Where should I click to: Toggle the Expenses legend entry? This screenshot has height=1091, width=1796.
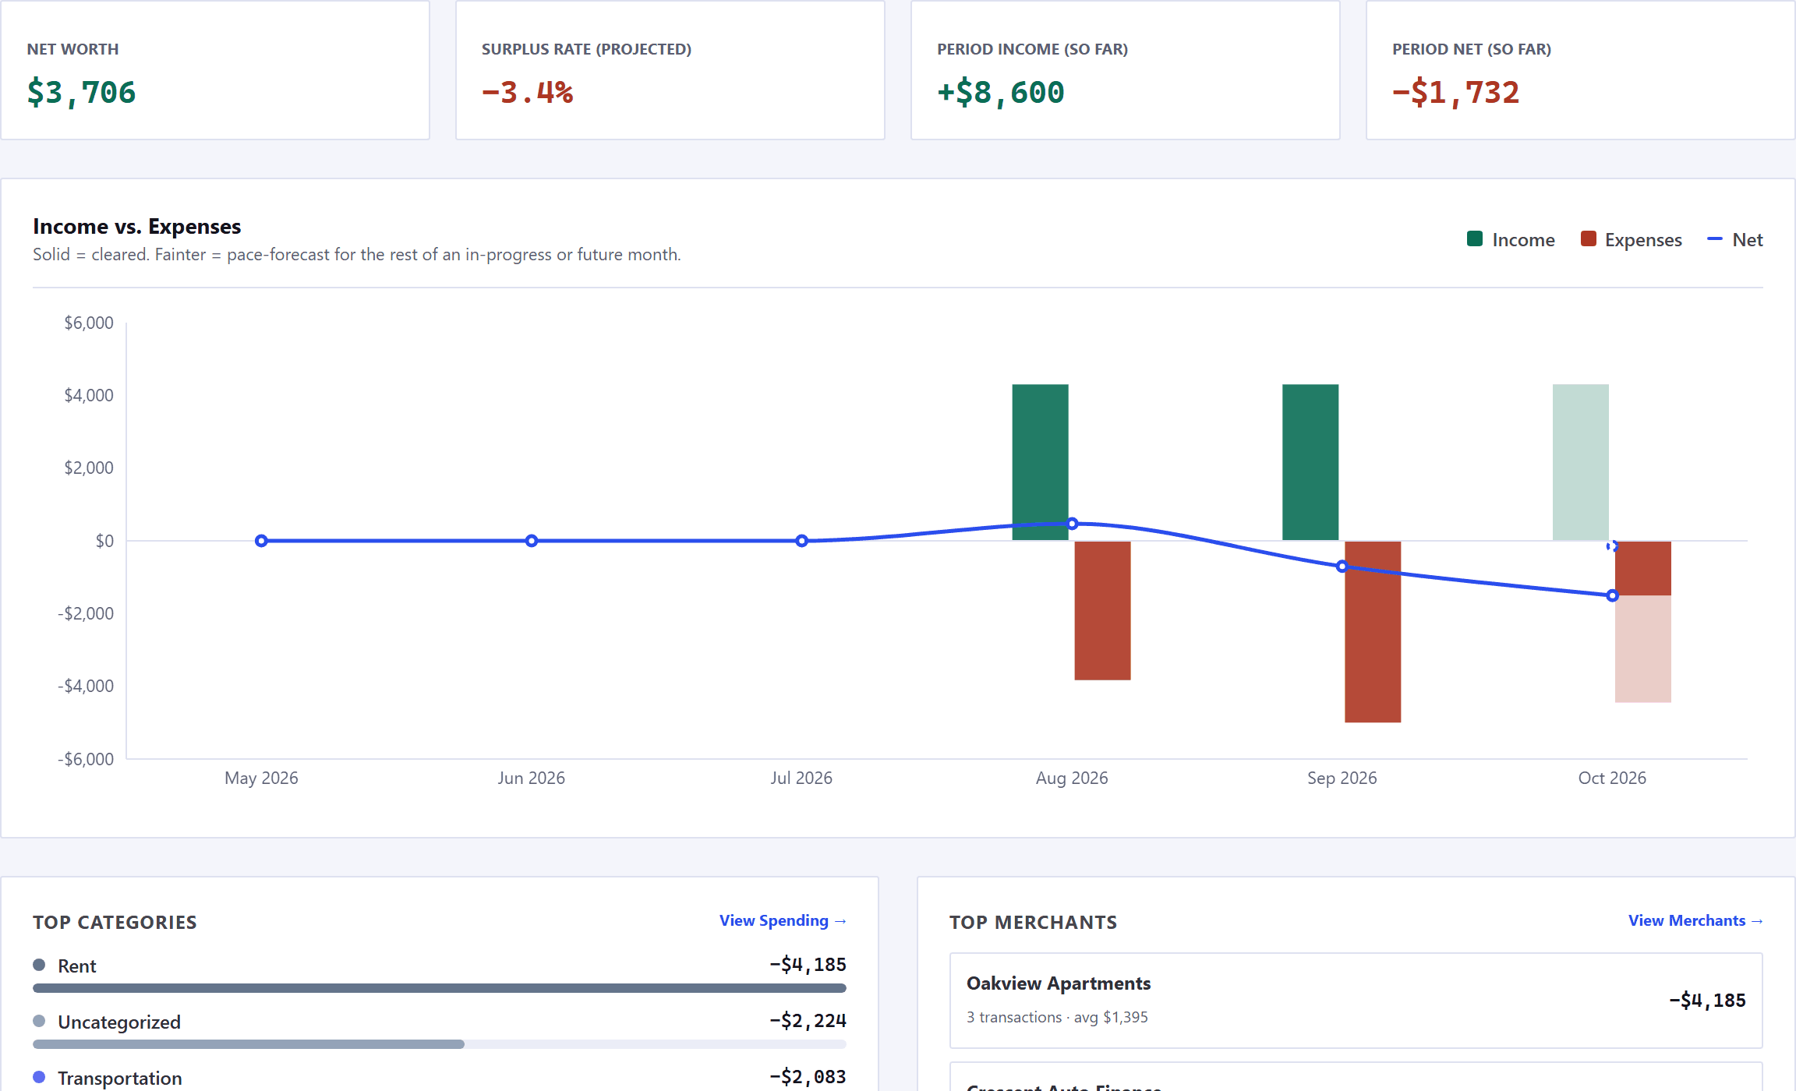(1632, 239)
